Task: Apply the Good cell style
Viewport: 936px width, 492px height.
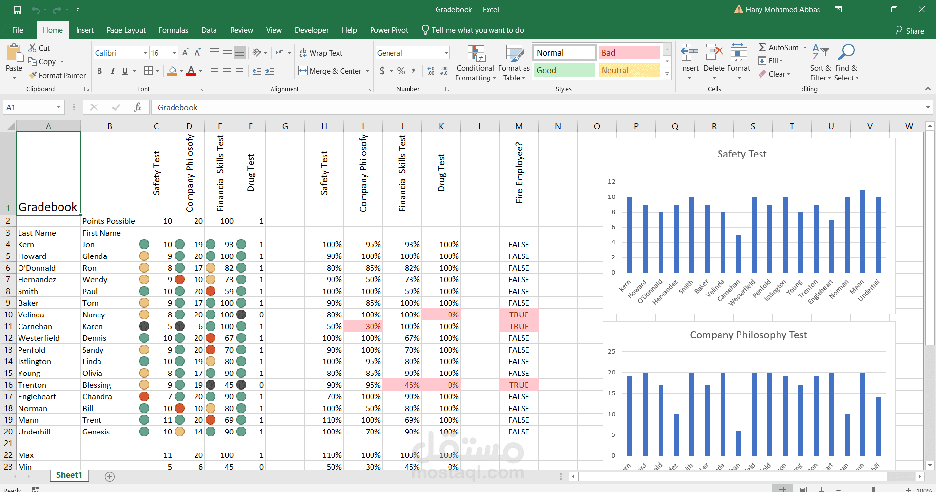Action: [x=564, y=70]
